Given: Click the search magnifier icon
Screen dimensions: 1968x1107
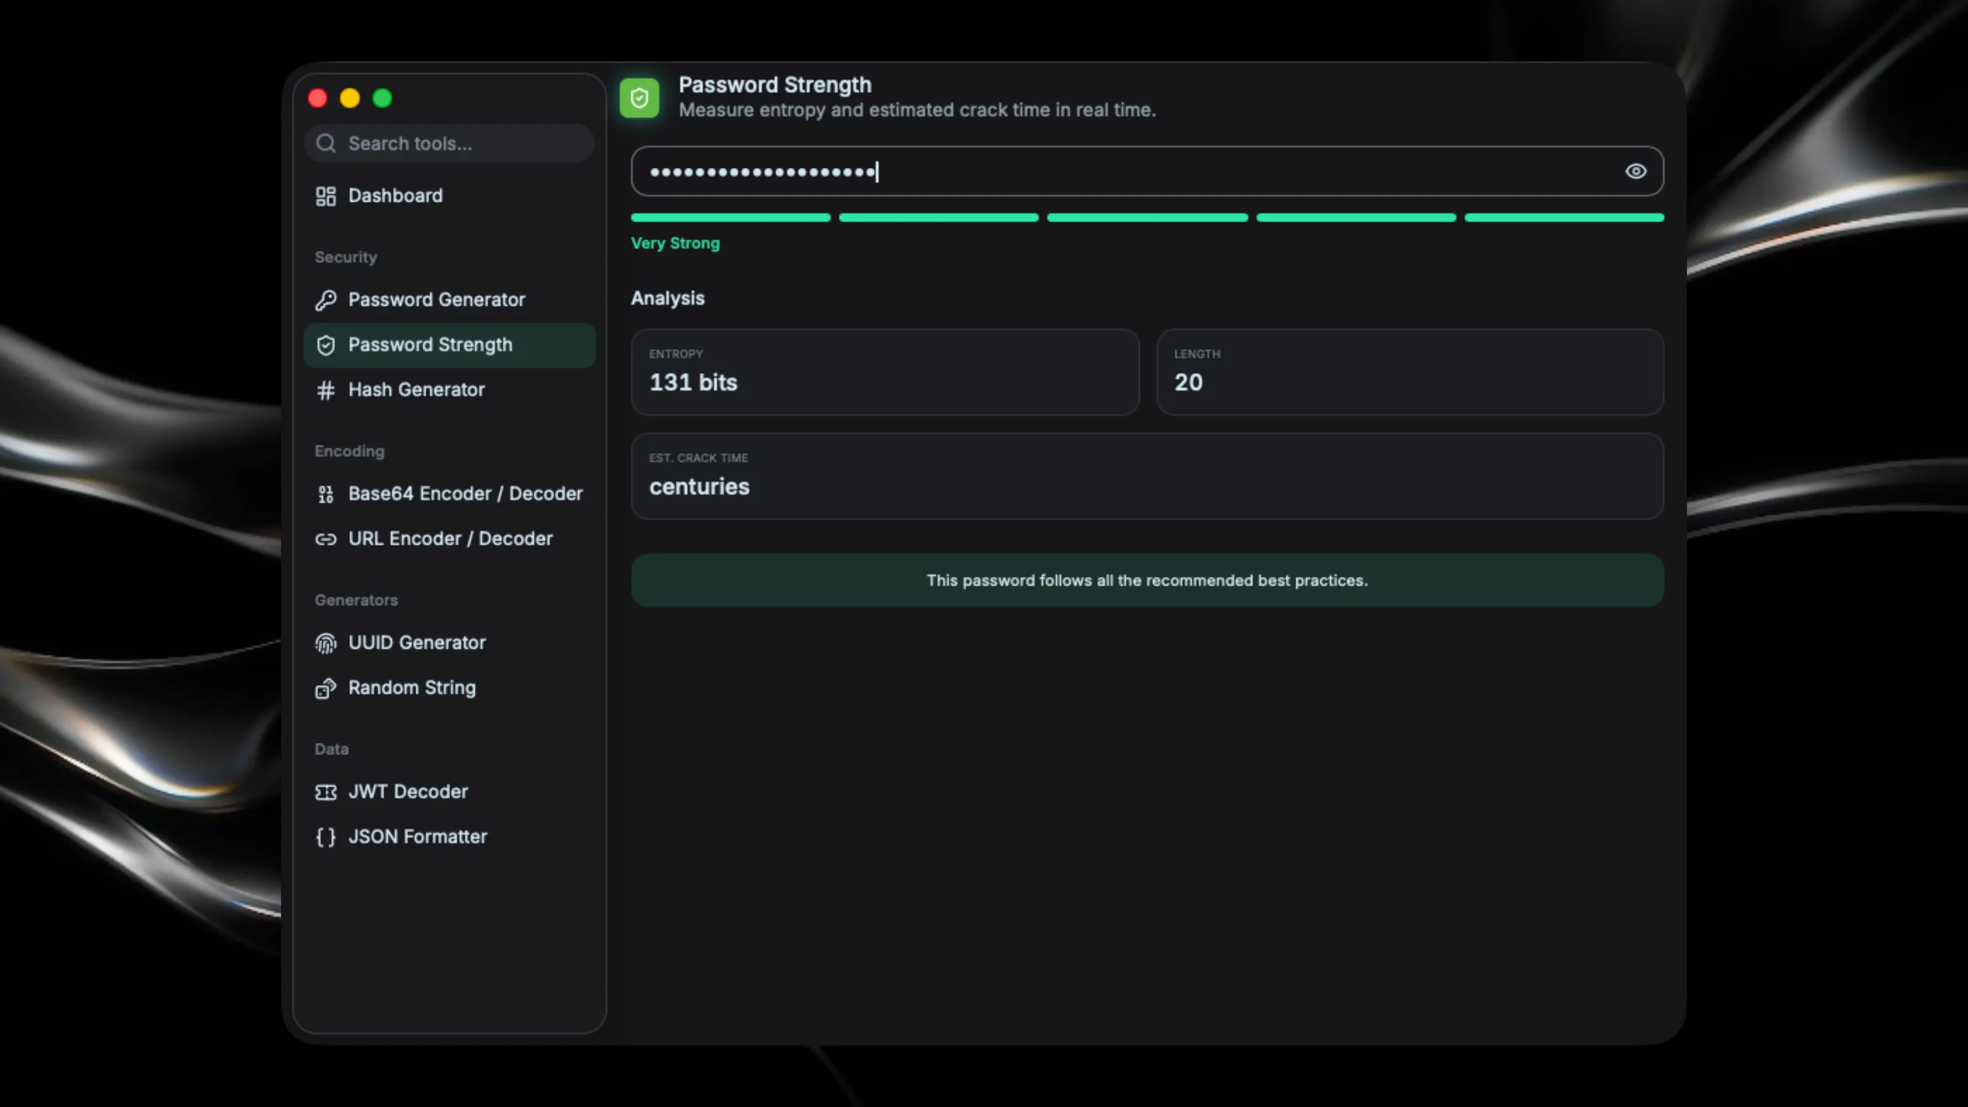Looking at the screenshot, I should coord(325,144).
